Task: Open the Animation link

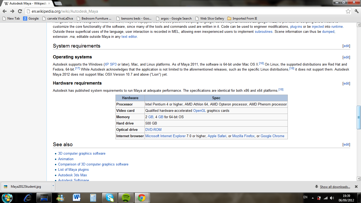Action: (66, 159)
